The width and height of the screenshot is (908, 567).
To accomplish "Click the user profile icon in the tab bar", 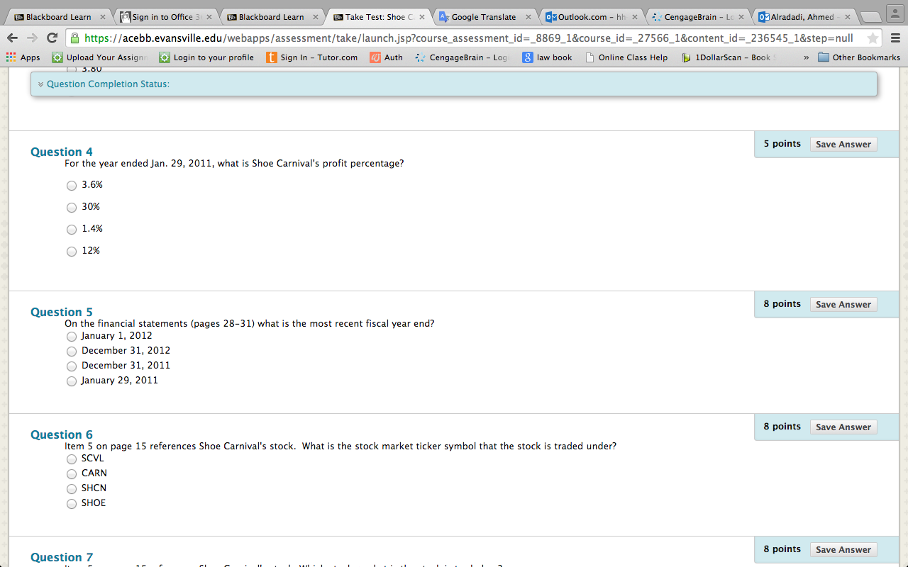I will point(894,13).
